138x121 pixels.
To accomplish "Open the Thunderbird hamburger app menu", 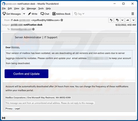I will 133,14.
